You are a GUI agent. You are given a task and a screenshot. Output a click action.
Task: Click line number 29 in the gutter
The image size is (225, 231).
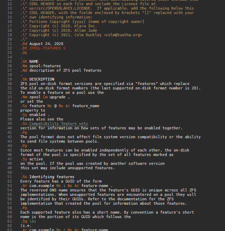9,79
